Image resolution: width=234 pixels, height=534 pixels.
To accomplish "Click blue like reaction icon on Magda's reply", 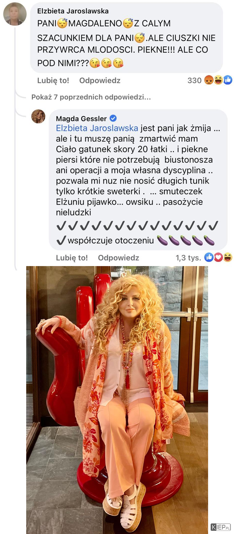I will [209, 257].
